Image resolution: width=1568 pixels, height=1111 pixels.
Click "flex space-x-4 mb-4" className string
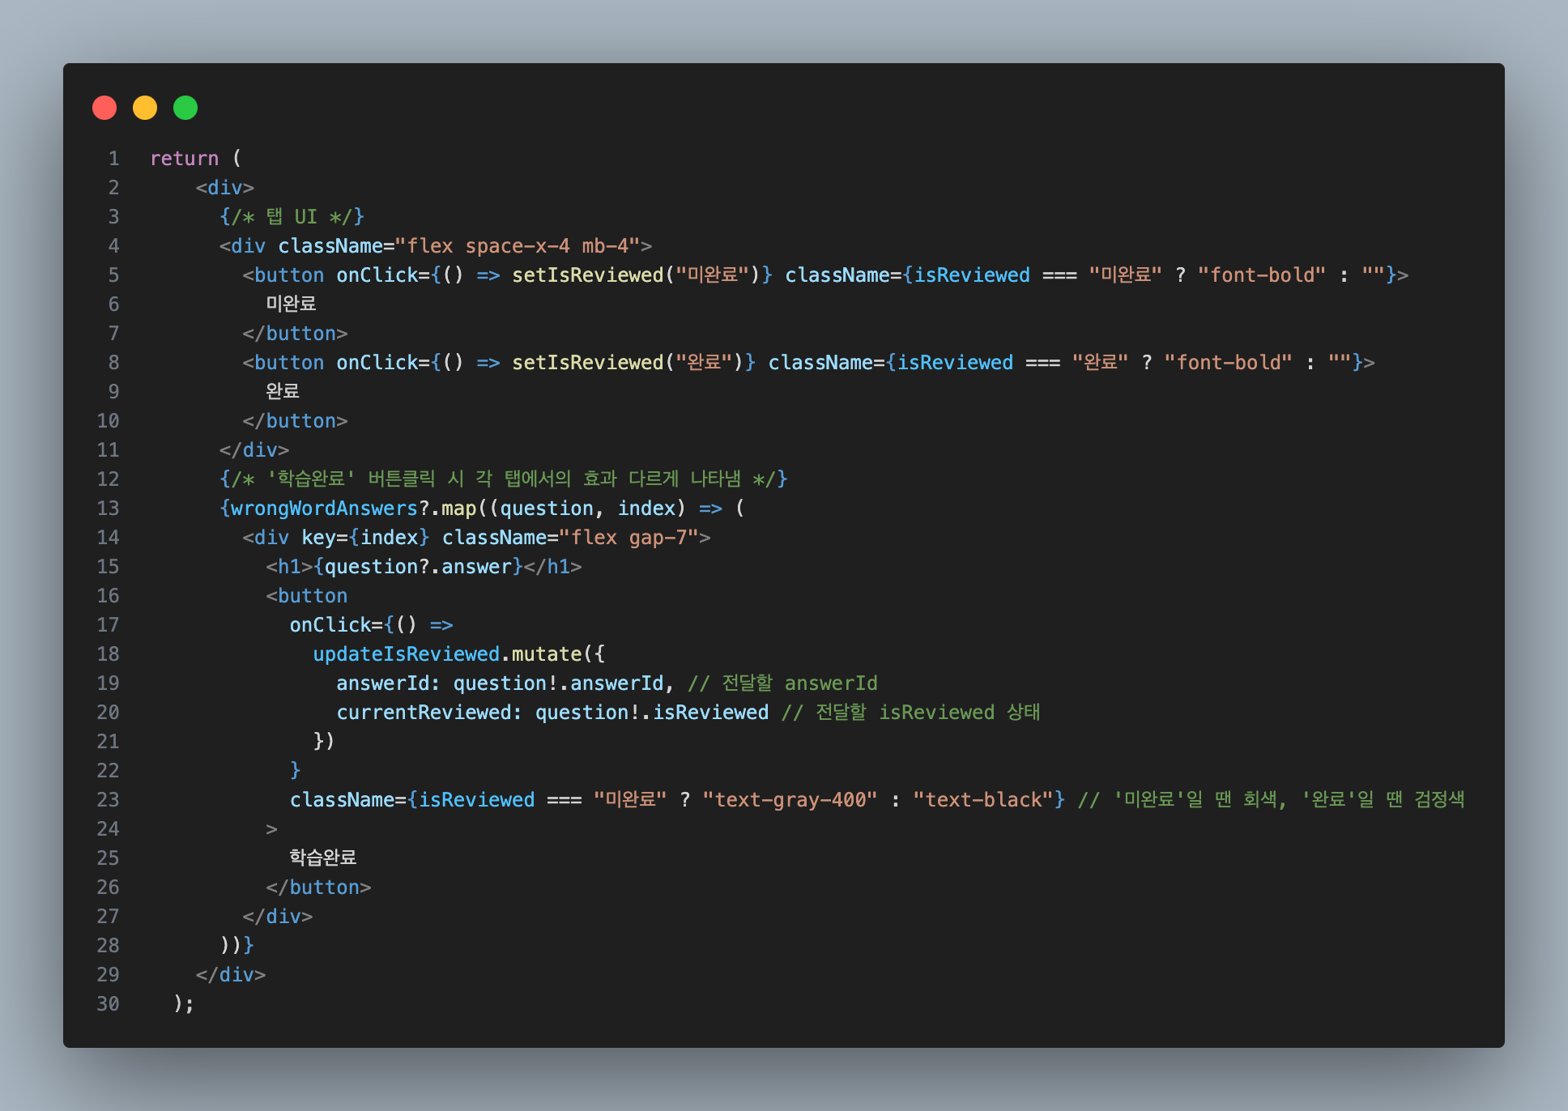point(518,246)
